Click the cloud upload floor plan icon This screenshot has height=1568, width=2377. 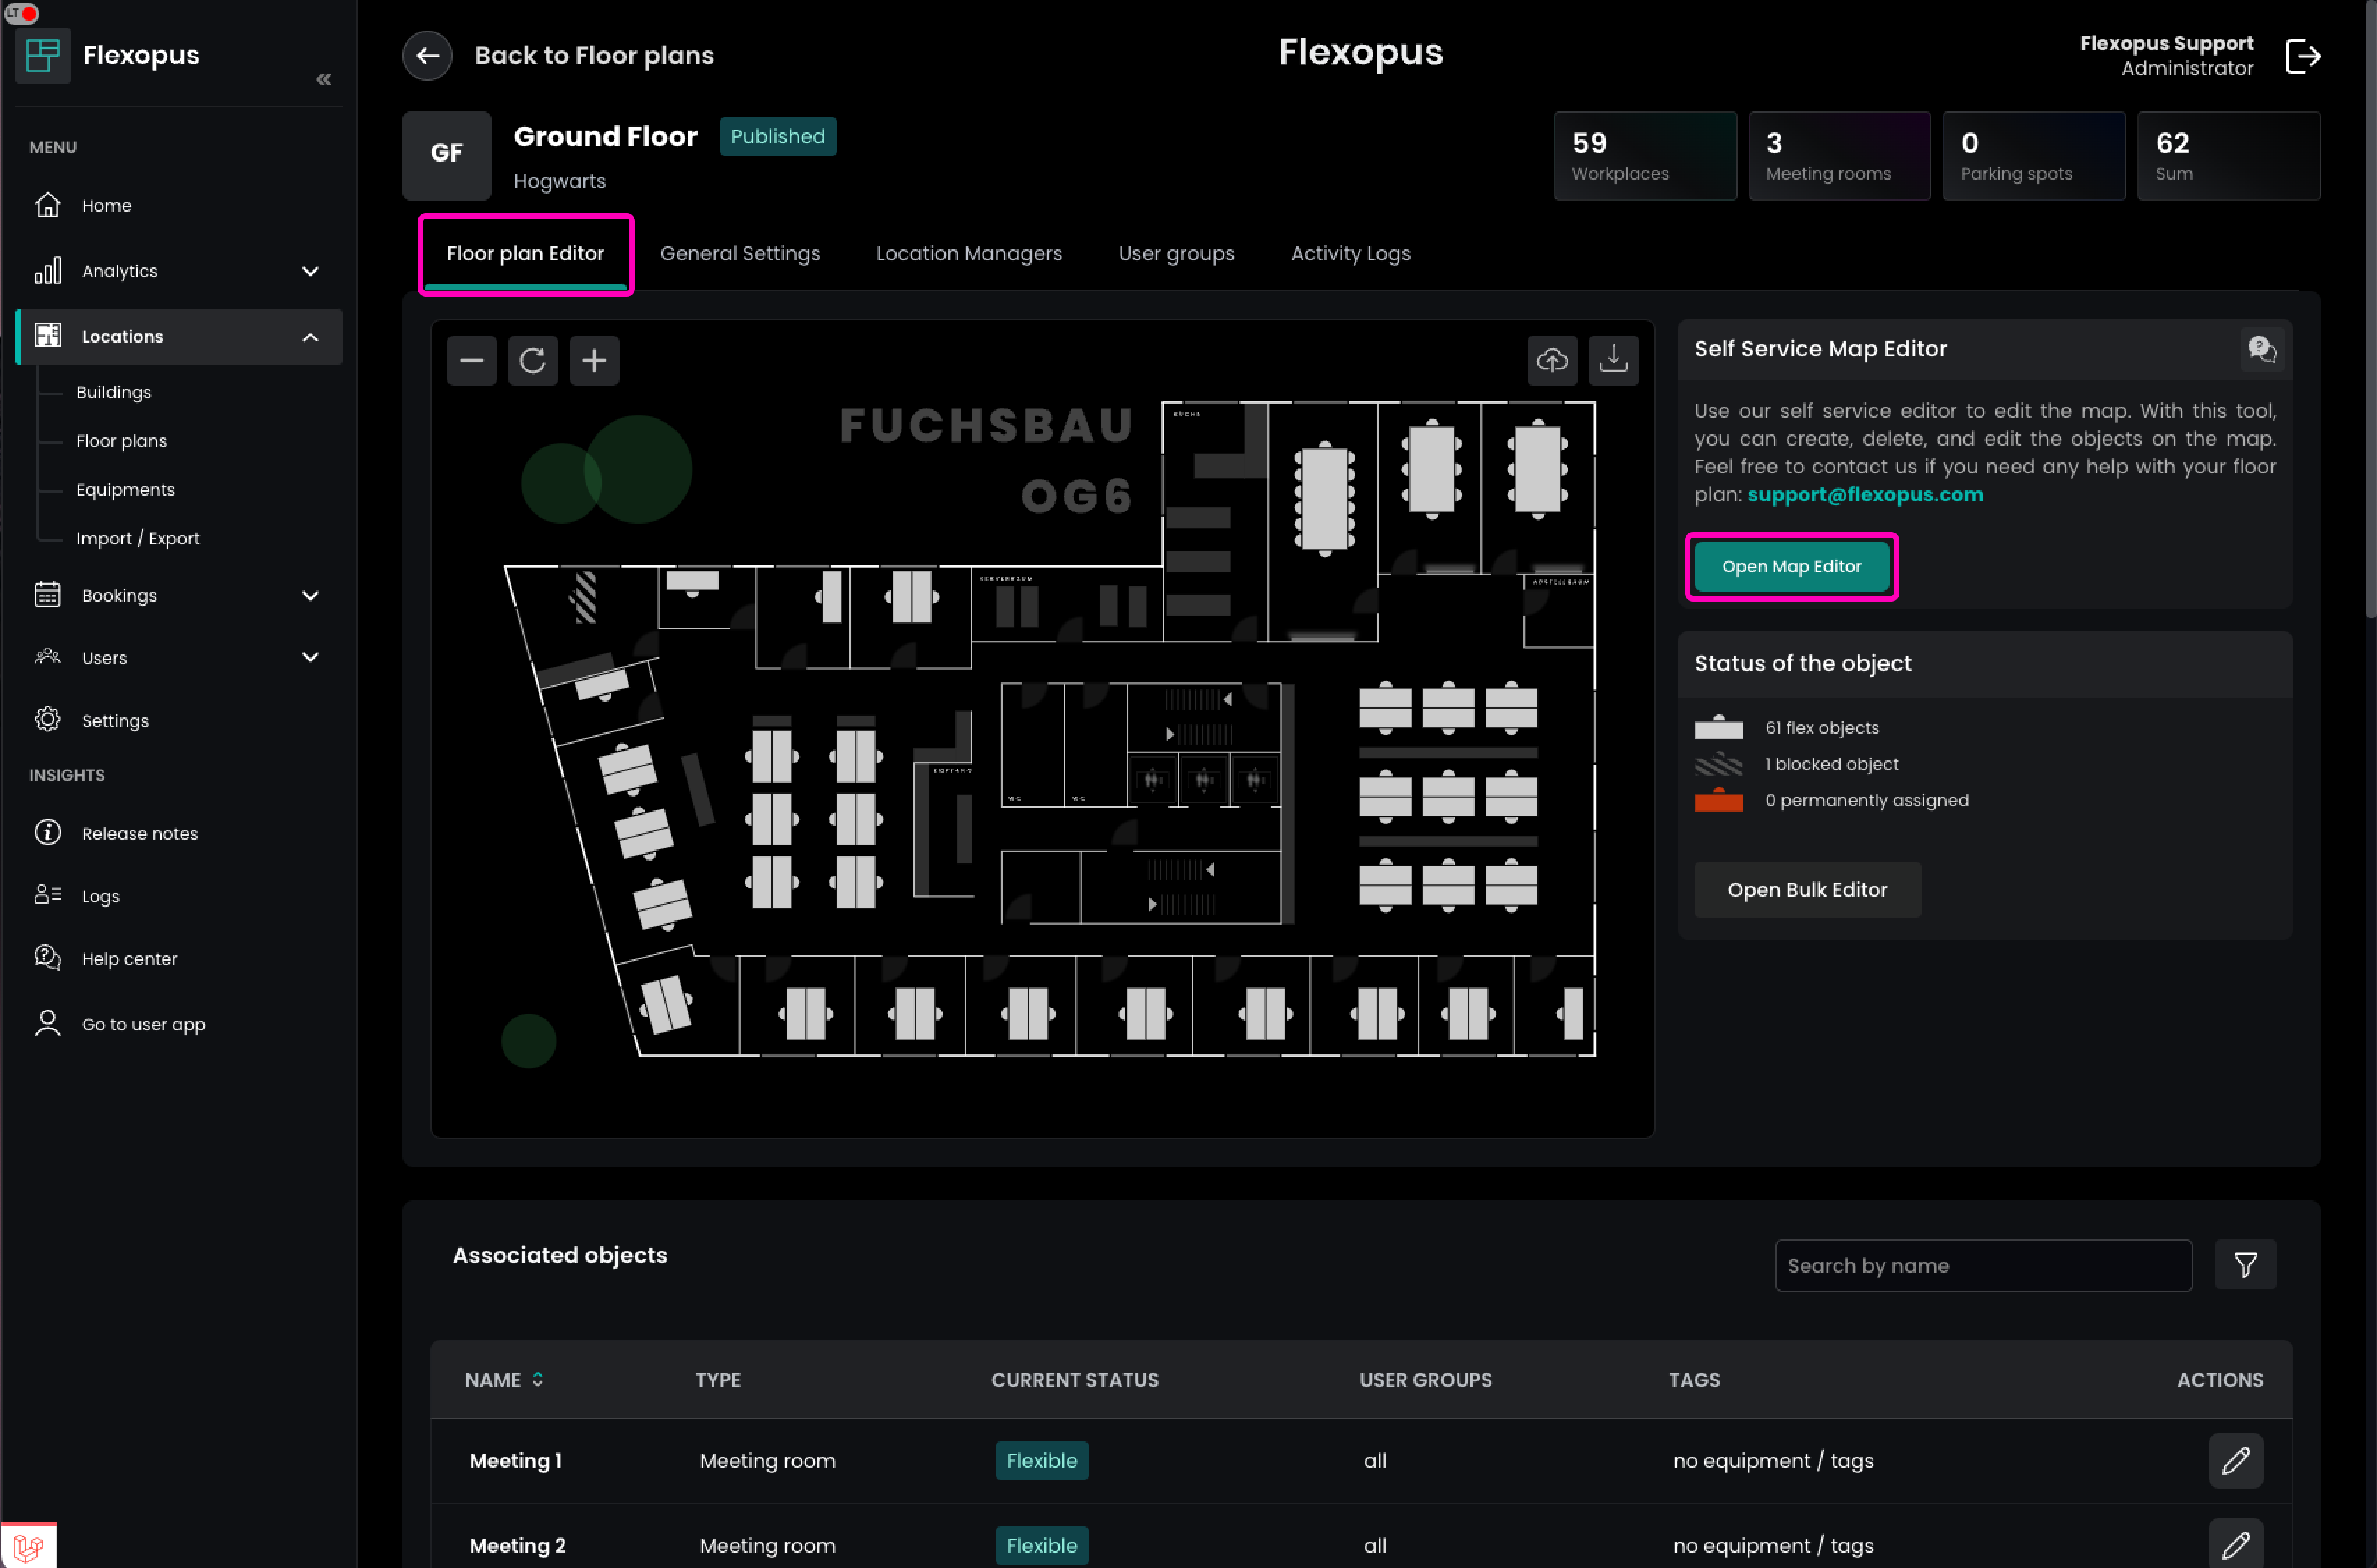point(1551,360)
